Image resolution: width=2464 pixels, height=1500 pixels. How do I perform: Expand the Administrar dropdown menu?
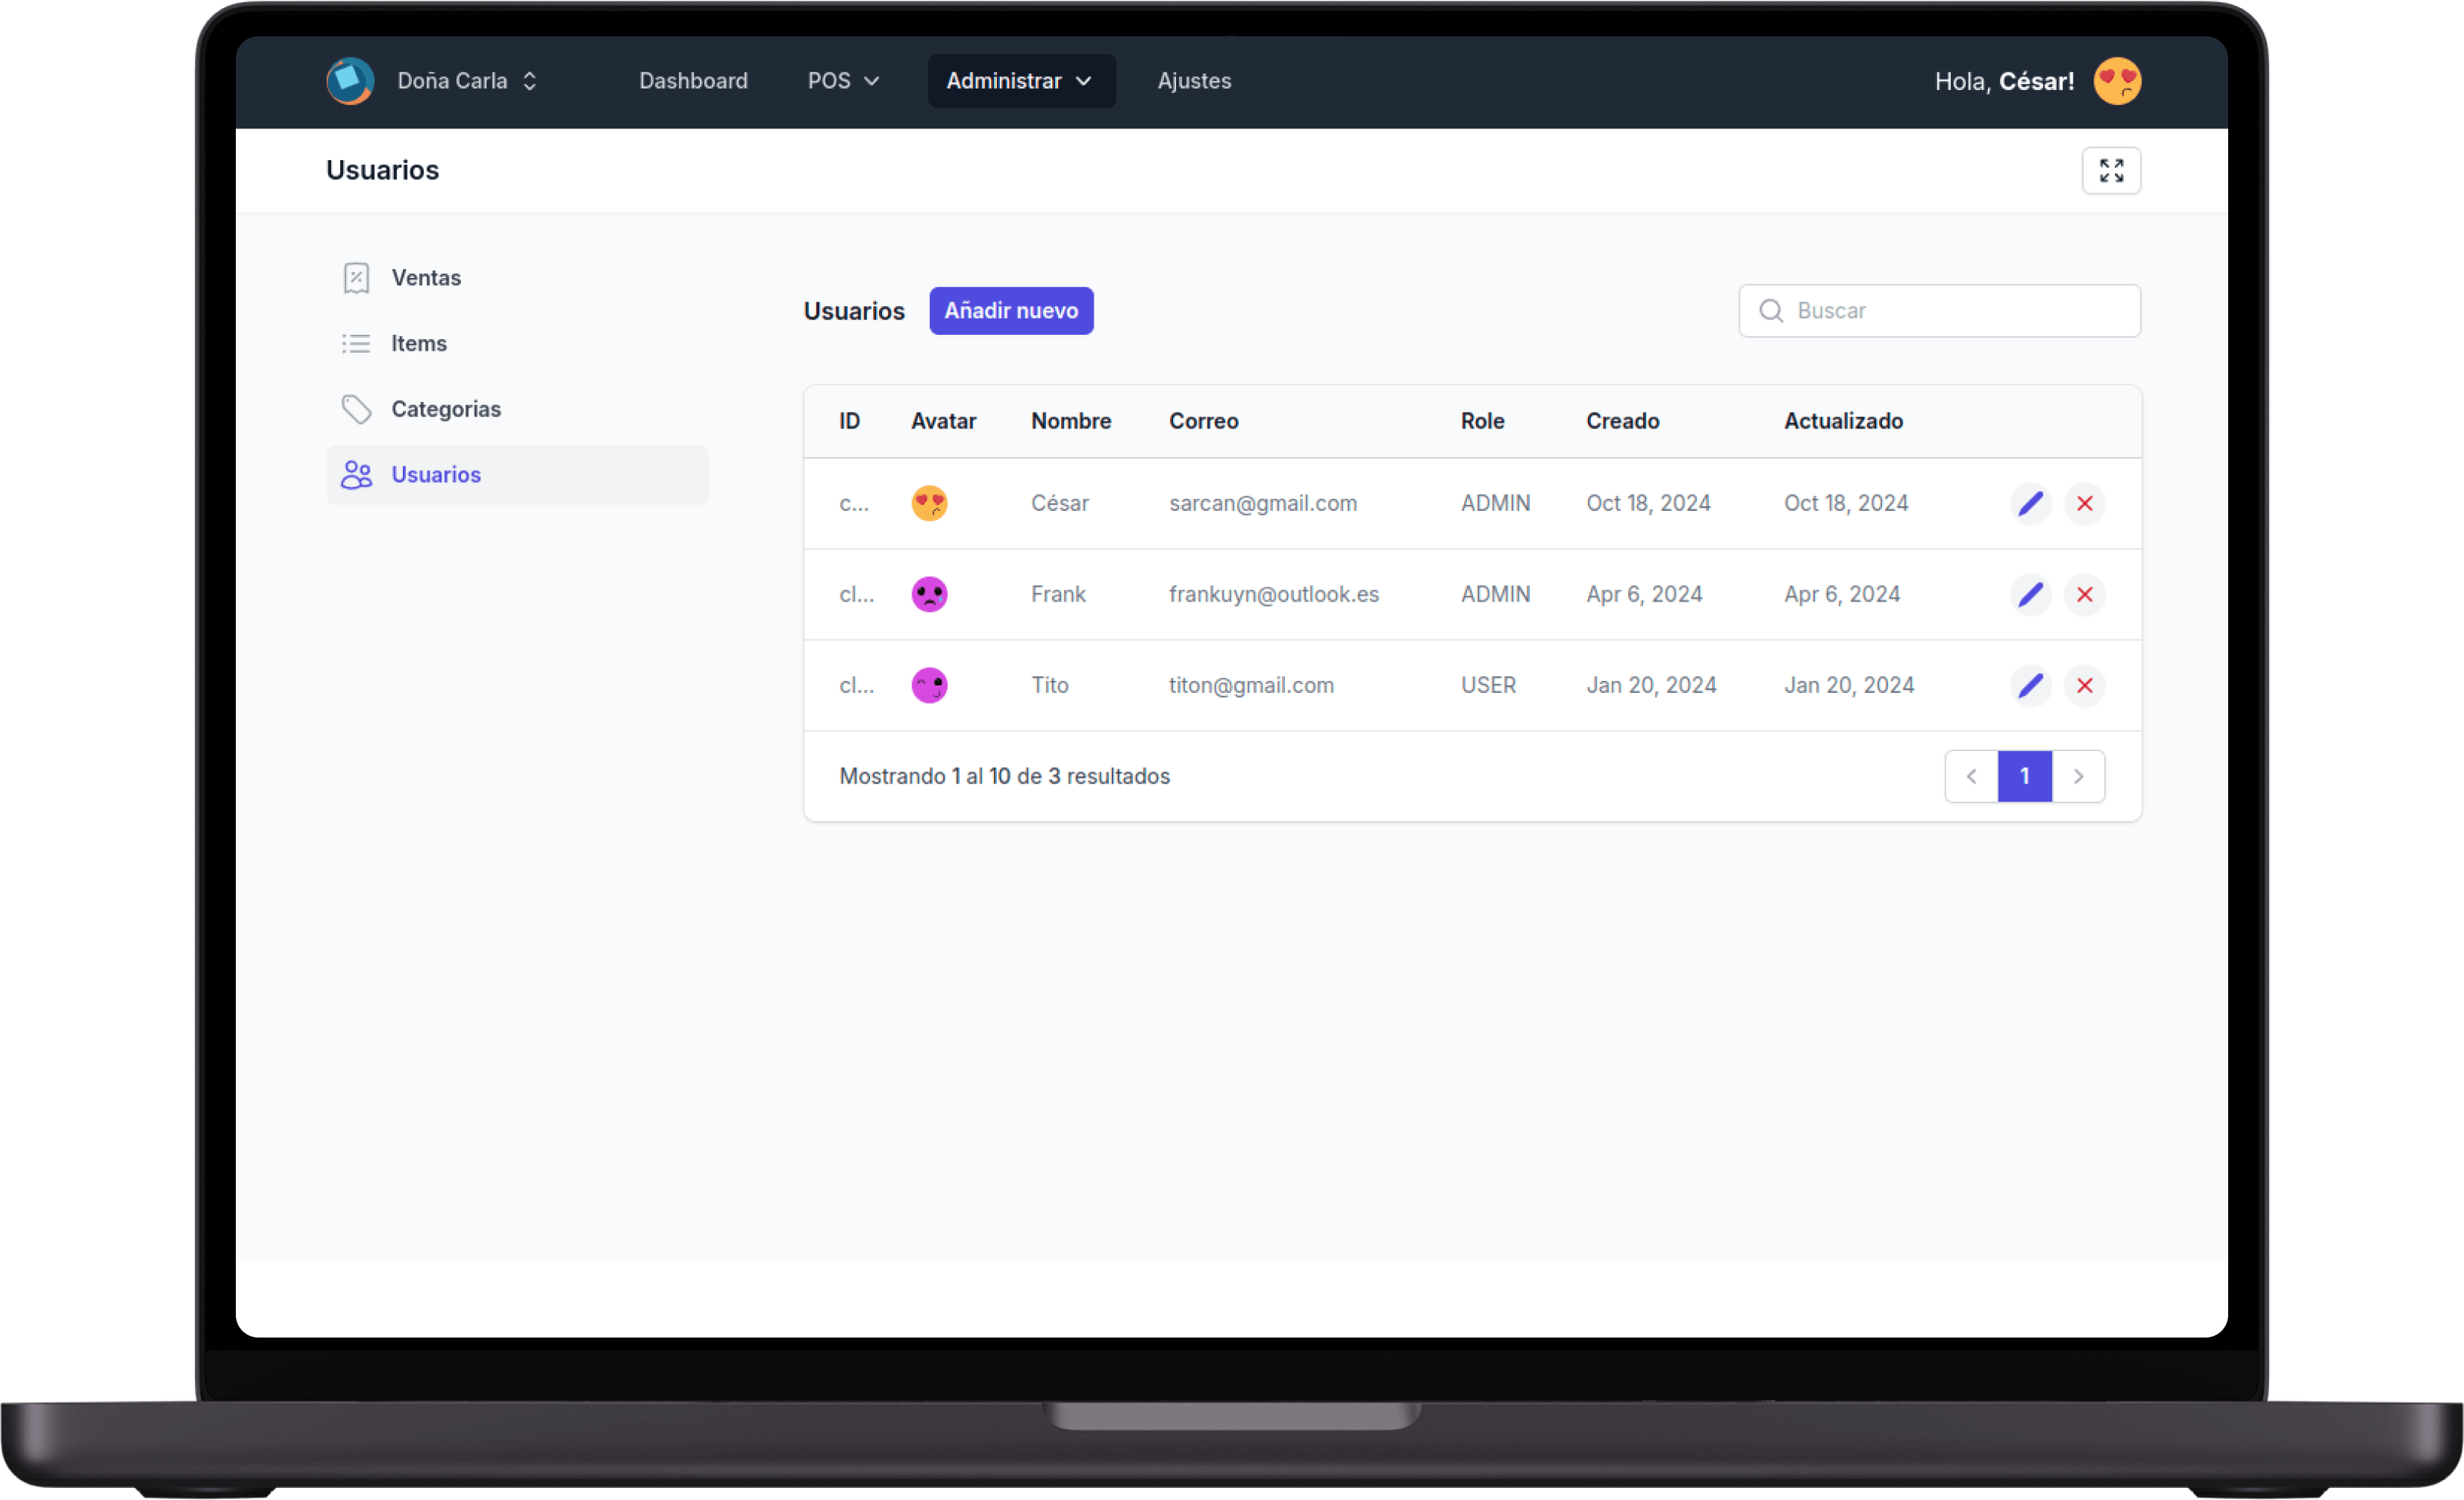tap(1020, 81)
